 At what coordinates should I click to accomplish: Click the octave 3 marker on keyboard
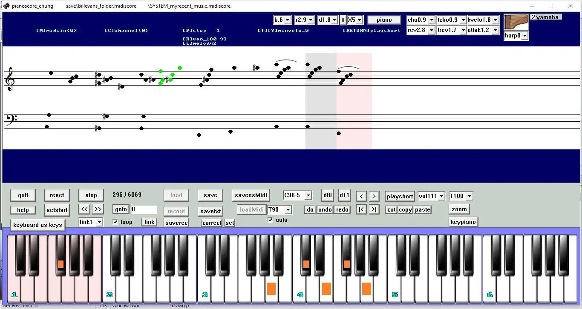(205, 295)
